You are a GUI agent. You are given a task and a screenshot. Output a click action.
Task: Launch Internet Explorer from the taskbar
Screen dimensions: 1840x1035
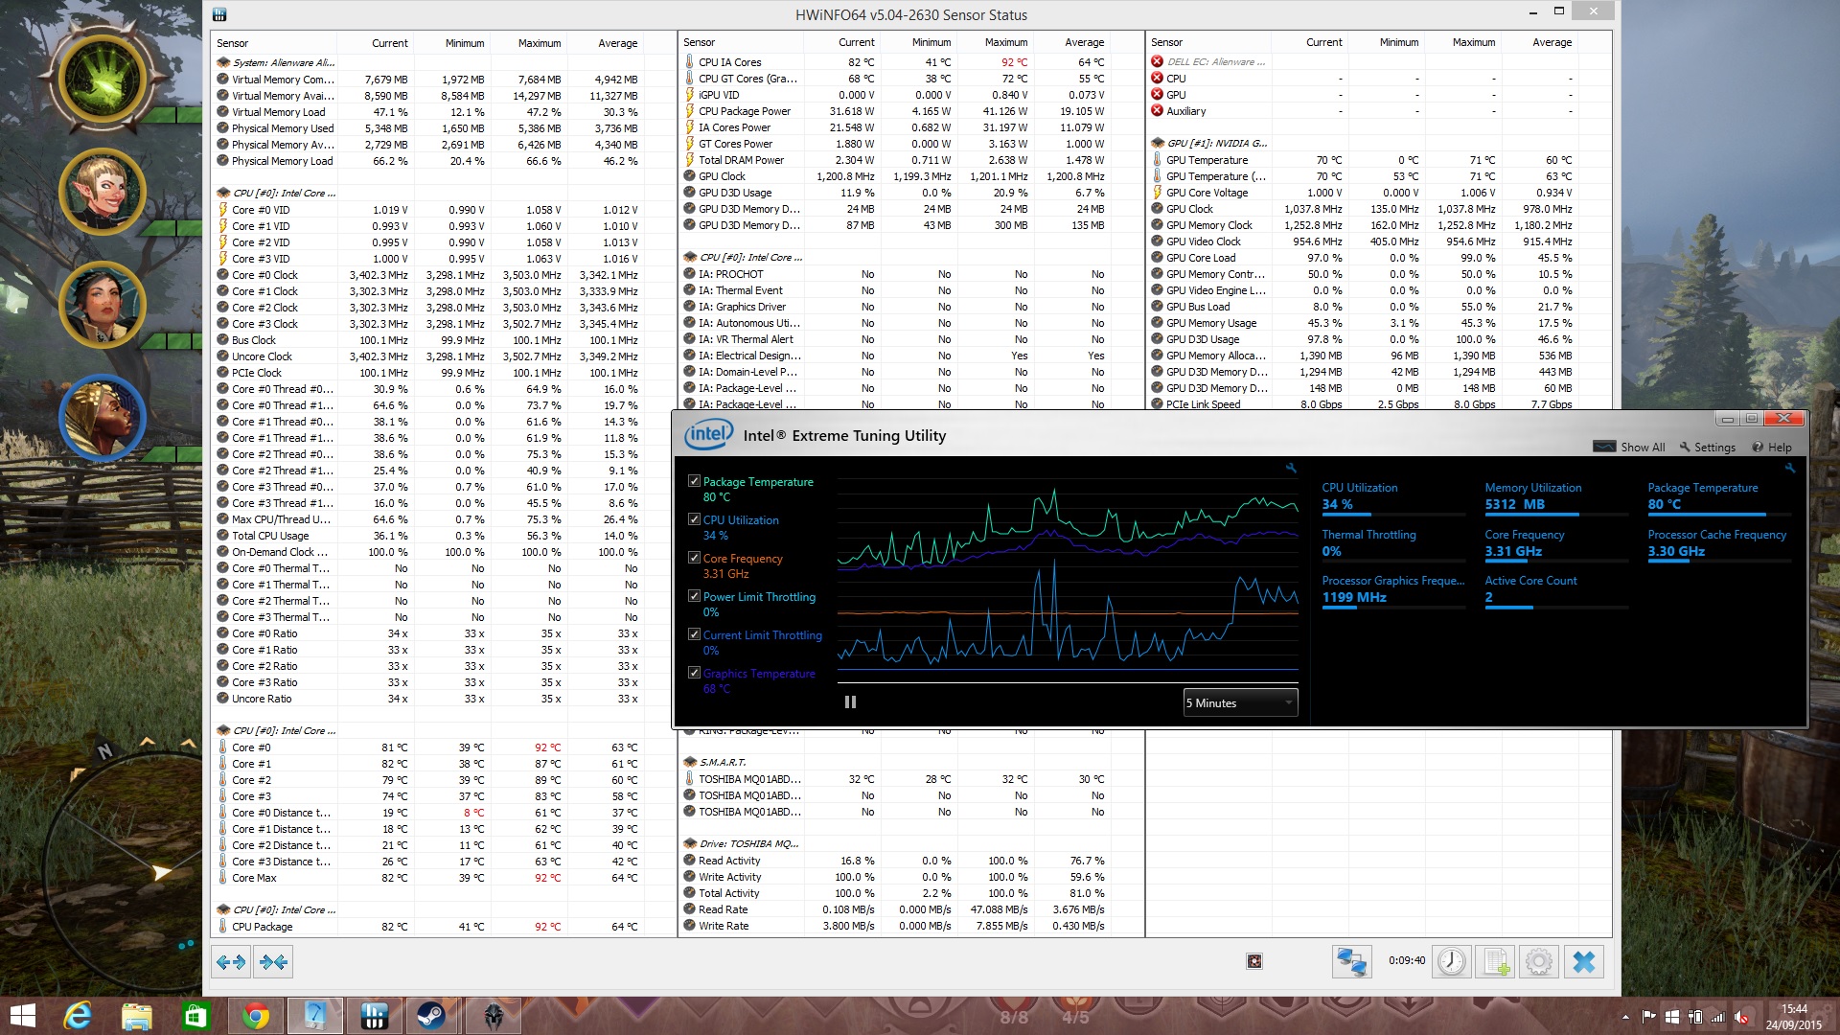[x=77, y=1016]
